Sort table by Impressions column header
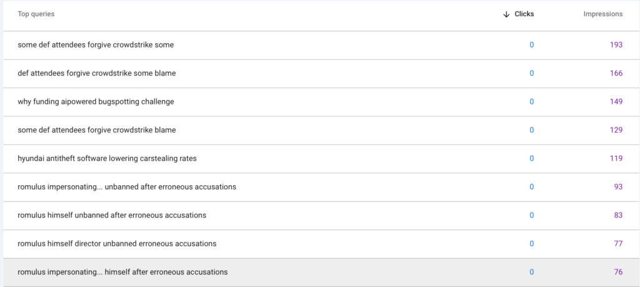The height and width of the screenshot is (287, 640). [x=604, y=14]
